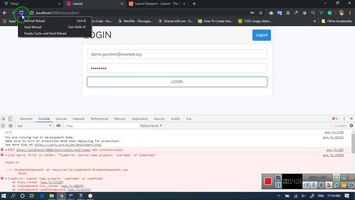Open the How To Create Ima... bookmark
355x200 pixels.
216,21
